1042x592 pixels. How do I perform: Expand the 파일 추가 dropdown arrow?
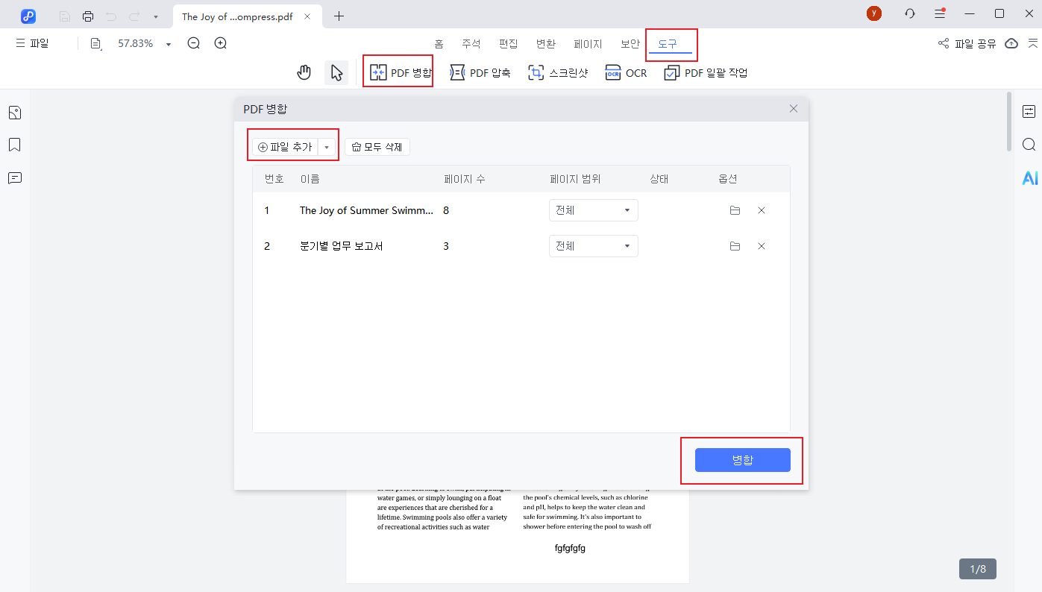click(x=327, y=146)
